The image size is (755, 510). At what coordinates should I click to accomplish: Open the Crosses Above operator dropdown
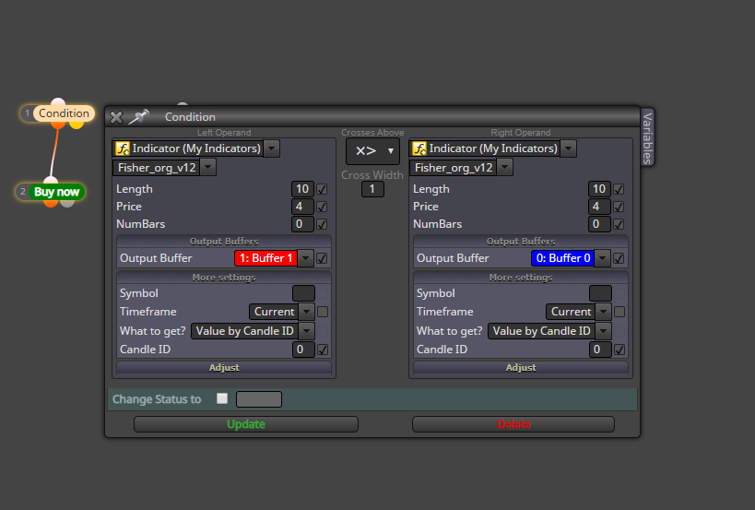[372, 151]
